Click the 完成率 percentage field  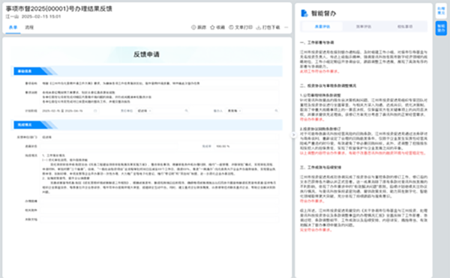(246, 146)
